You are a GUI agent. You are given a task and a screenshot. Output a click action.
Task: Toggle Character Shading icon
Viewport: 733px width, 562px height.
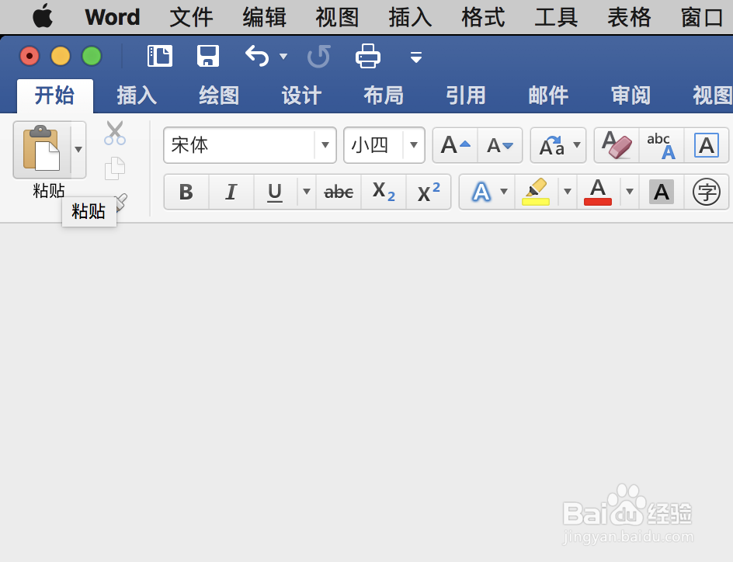pyautogui.click(x=662, y=192)
